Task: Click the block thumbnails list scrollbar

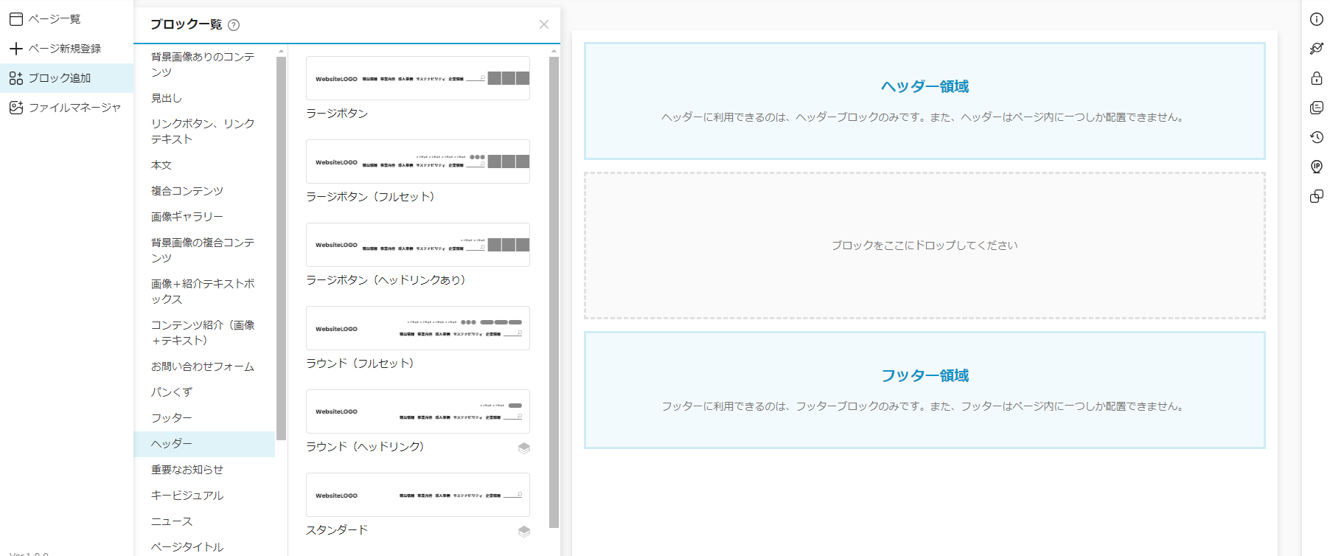Action: 554,293
